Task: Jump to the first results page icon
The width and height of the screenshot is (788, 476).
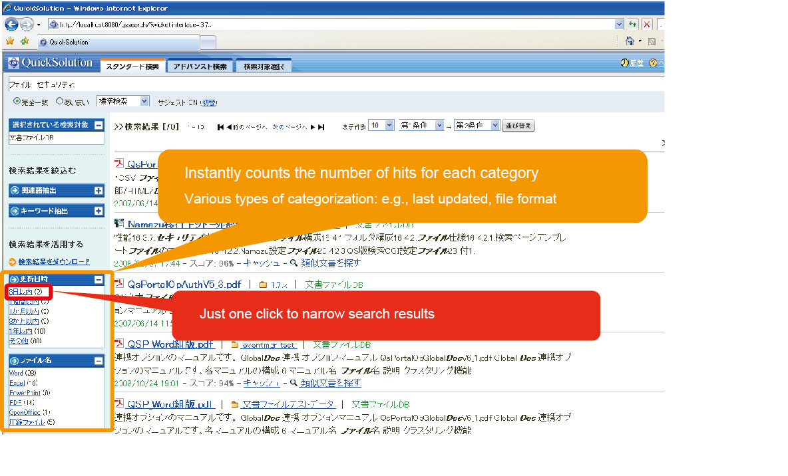Action: 220,127
